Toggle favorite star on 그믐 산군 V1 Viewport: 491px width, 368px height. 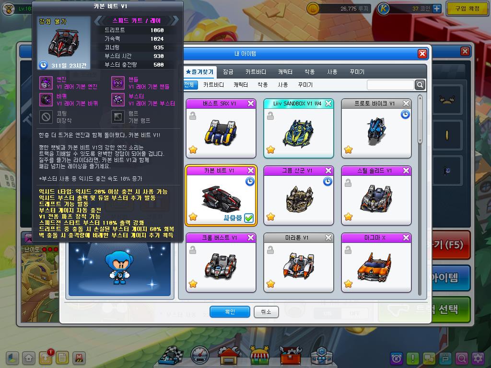click(271, 217)
